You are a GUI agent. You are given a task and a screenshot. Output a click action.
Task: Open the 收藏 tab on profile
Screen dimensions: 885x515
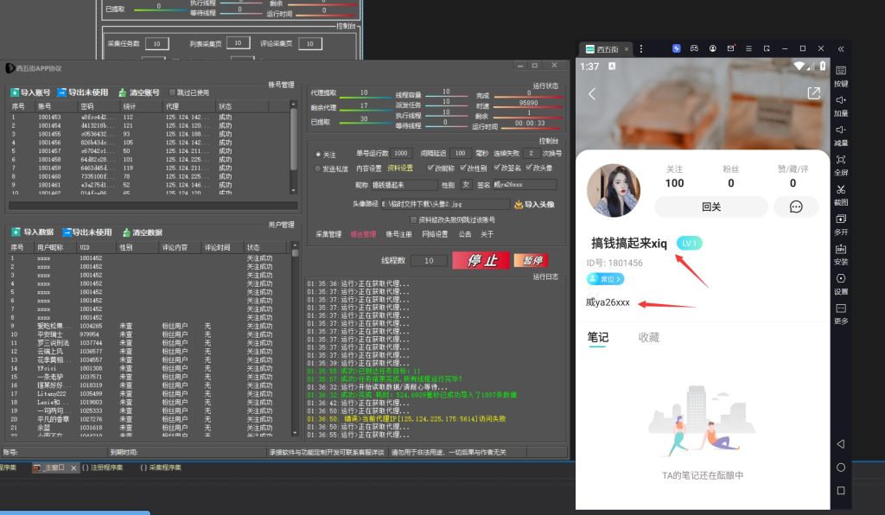click(649, 337)
